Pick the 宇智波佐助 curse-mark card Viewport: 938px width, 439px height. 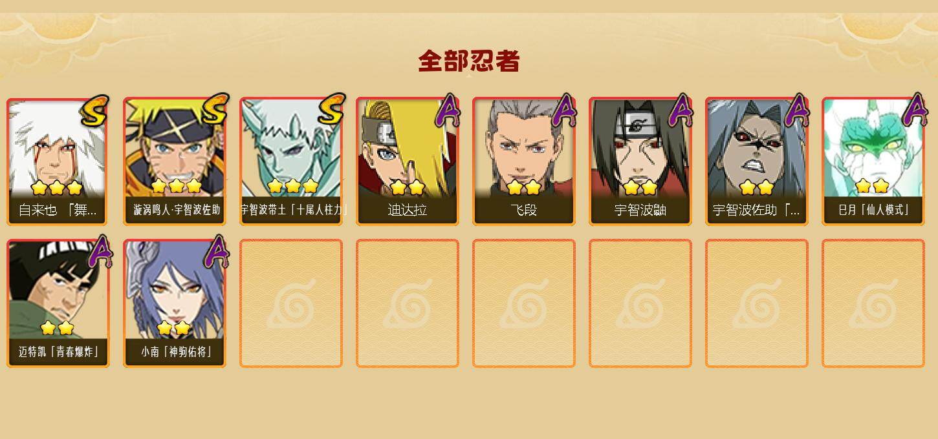[757, 161]
